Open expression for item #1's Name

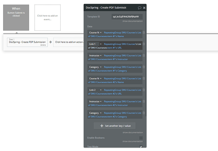(x=115, y=34)
